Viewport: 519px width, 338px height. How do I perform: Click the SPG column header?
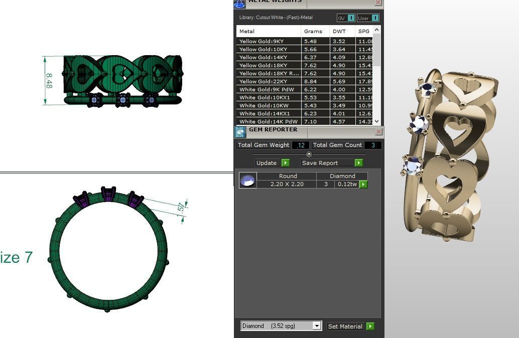click(364, 31)
